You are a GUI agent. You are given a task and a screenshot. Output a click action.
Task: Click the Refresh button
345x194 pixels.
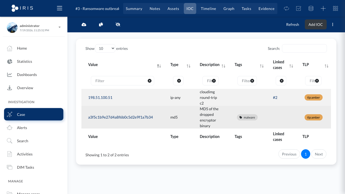coord(292,25)
